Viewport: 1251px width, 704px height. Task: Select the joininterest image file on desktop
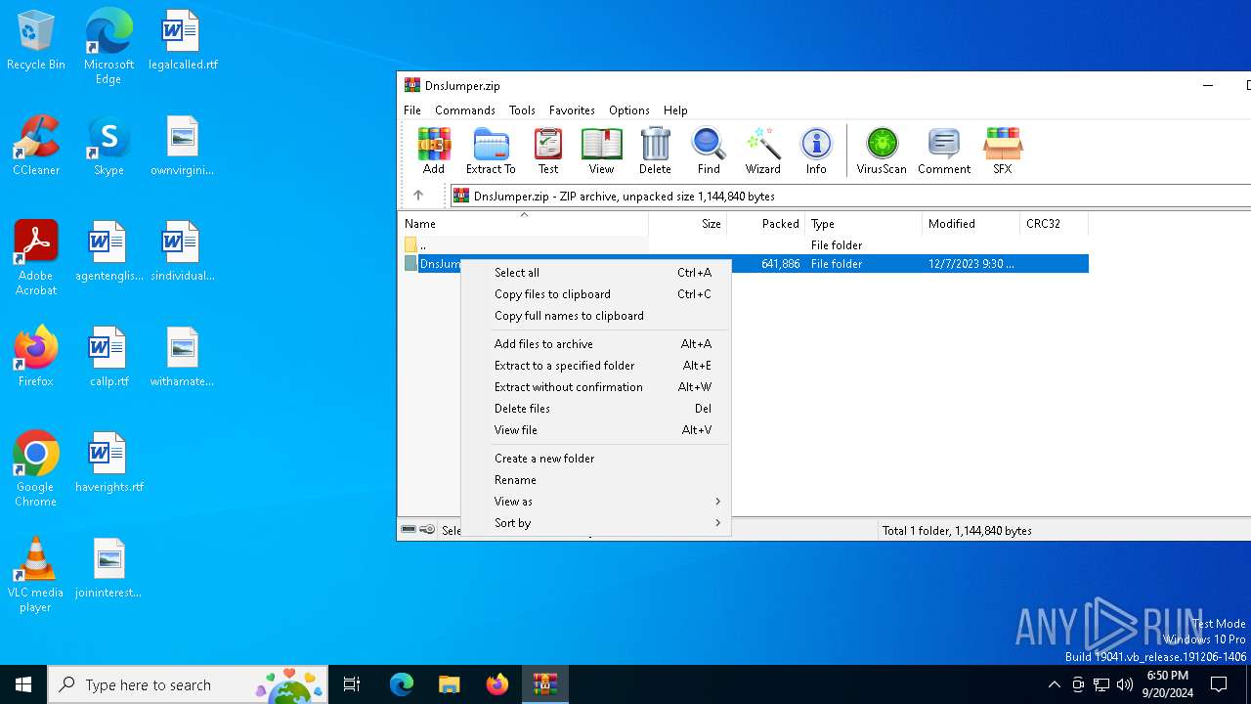pos(108,568)
